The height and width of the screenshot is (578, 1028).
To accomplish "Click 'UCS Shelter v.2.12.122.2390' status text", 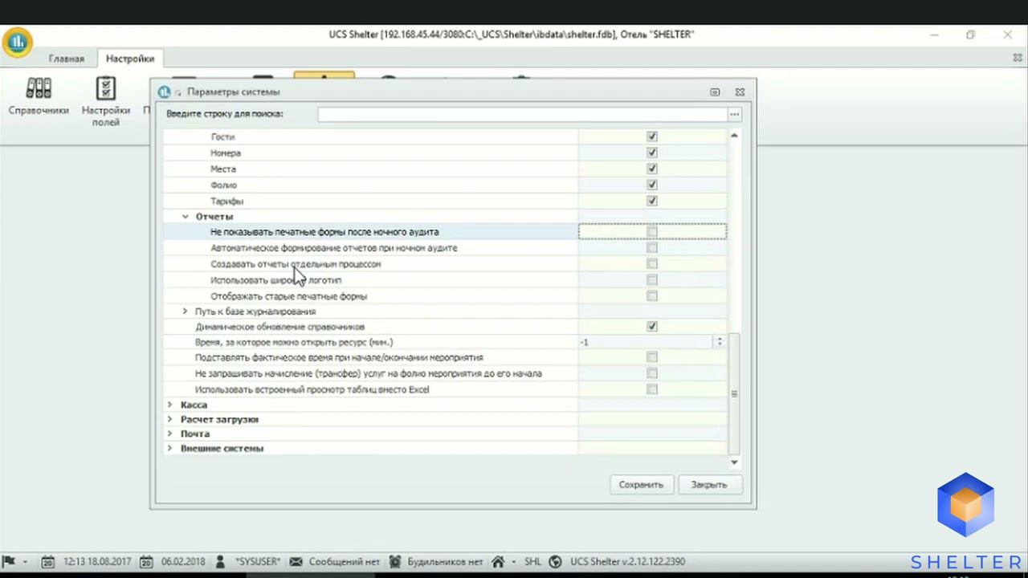I will (x=627, y=562).
